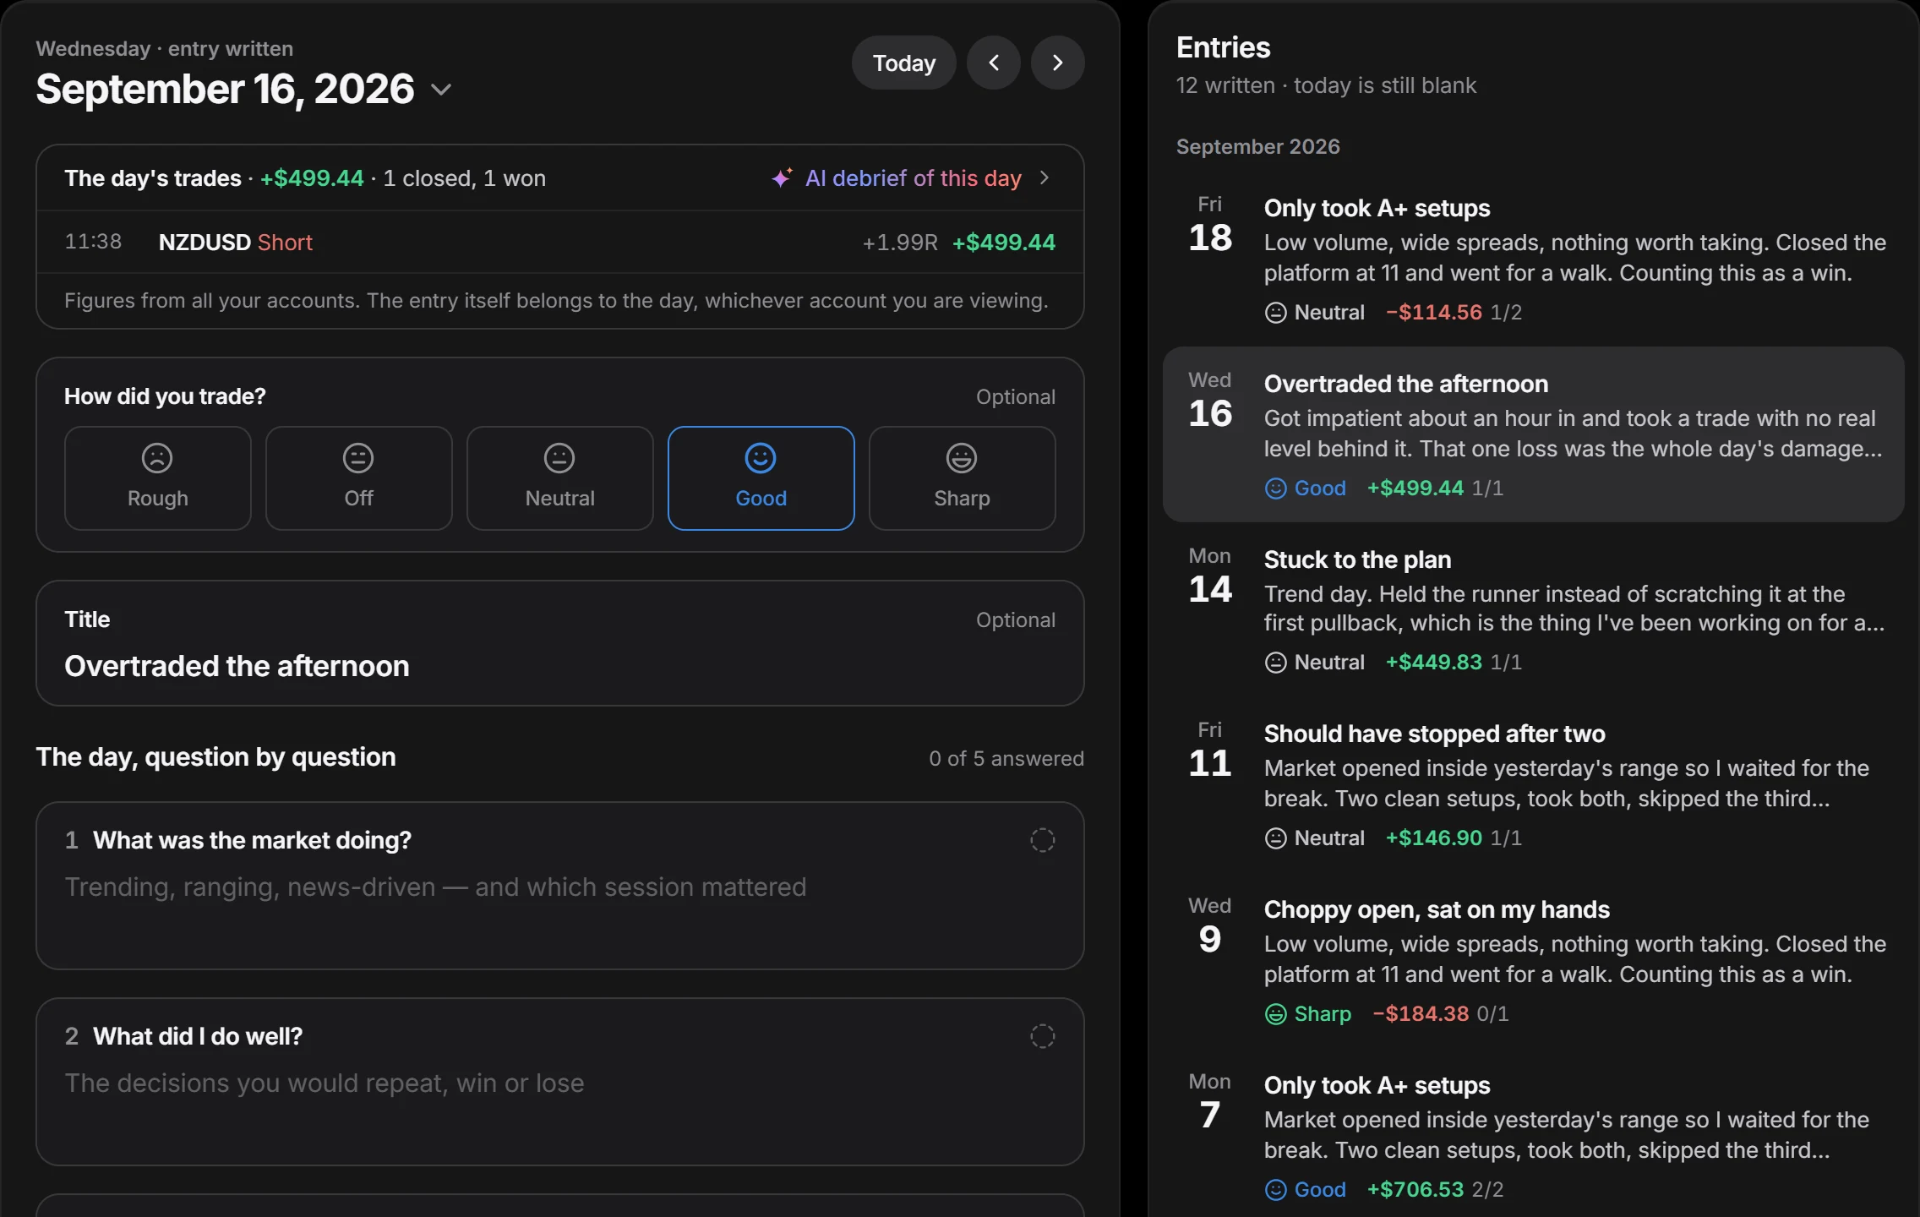Click the '0 of 5 answered' counter

click(1006, 759)
